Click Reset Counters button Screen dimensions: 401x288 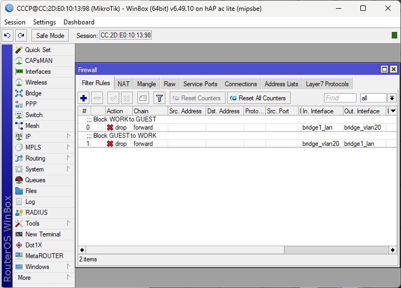point(198,98)
